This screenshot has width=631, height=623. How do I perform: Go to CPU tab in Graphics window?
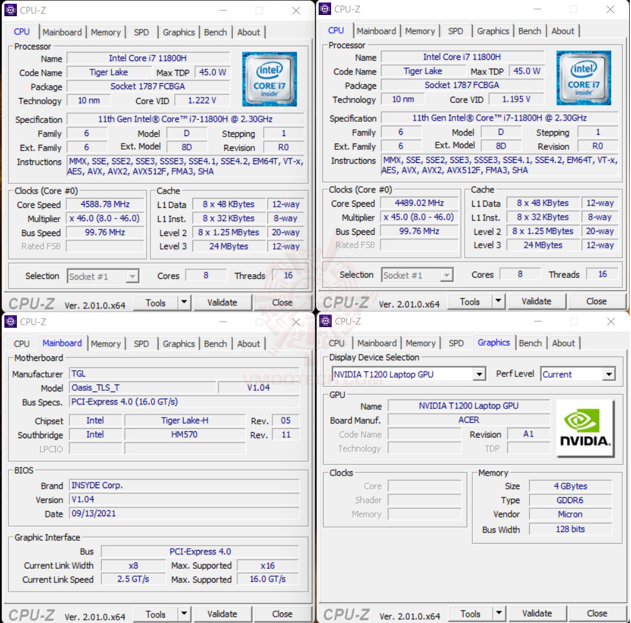336,343
